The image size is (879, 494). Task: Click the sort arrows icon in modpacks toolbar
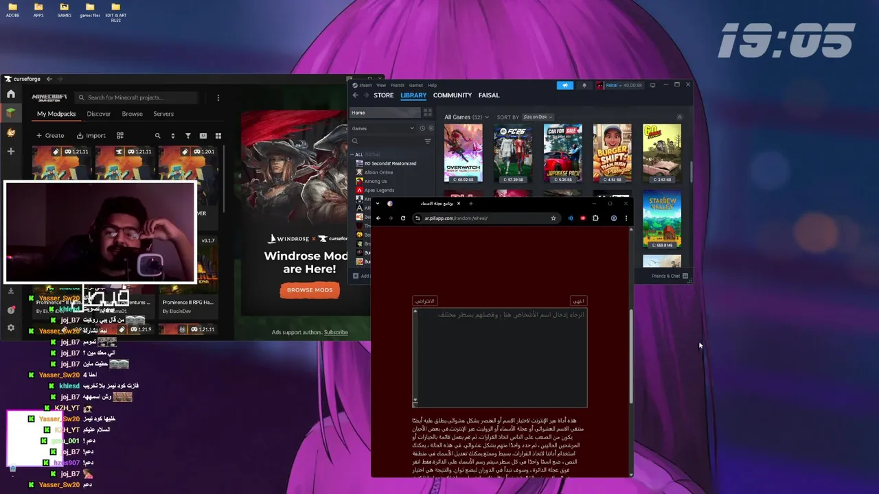(172, 136)
